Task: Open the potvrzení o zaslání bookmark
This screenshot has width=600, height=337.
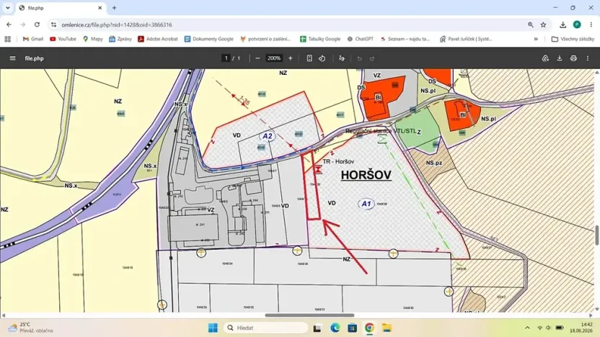Action: [x=265, y=39]
